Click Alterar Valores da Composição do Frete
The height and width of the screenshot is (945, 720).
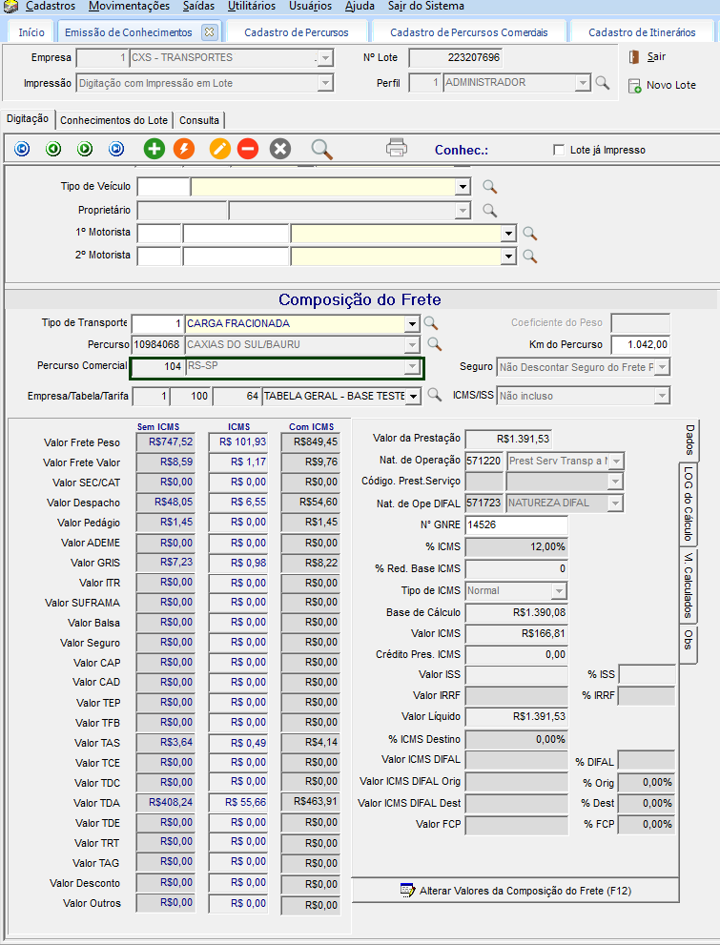[x=516, y=891]
